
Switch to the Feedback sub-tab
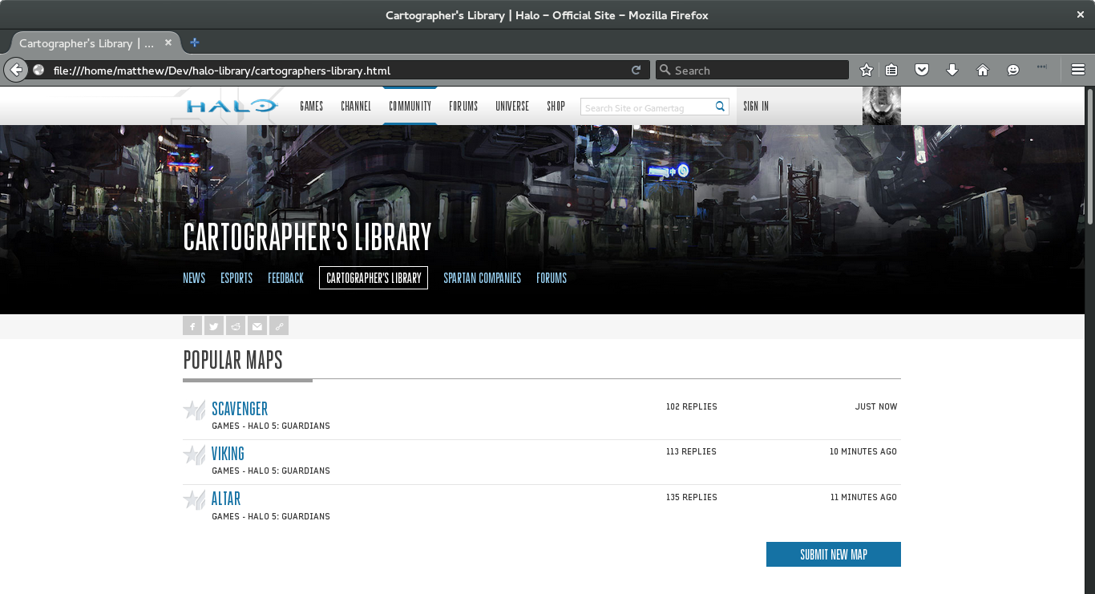pos(285,278)
